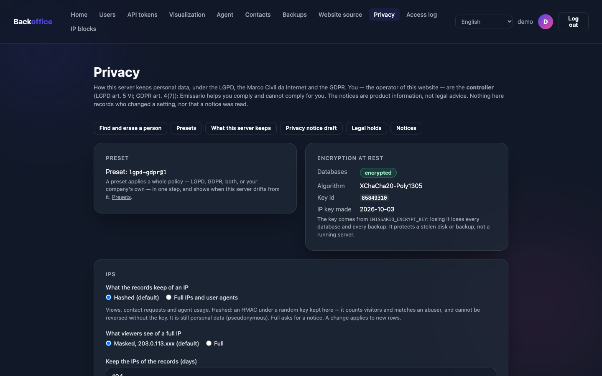Open the Access log
This screenshot has height=376, width=602.
click(x=421, y=15)
